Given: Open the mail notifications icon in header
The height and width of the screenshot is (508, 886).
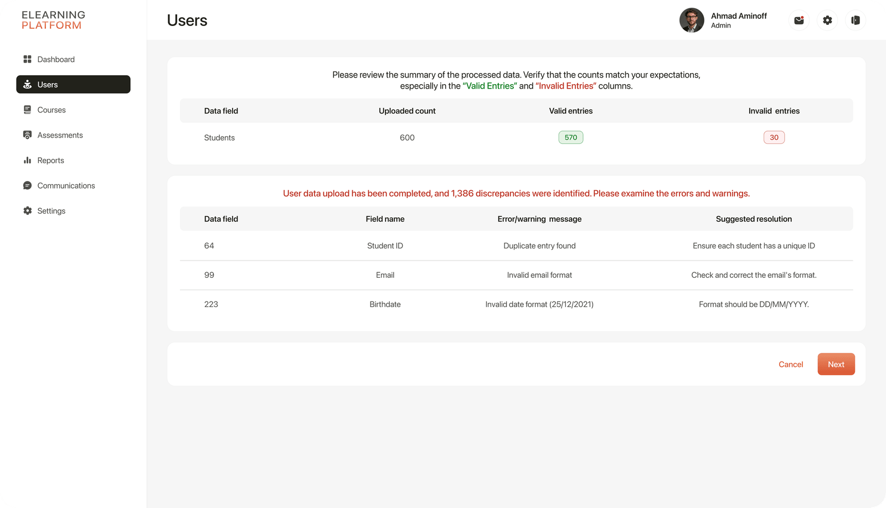Looking at the screenshot, I should pyautogui.click(x=799, y=20).
